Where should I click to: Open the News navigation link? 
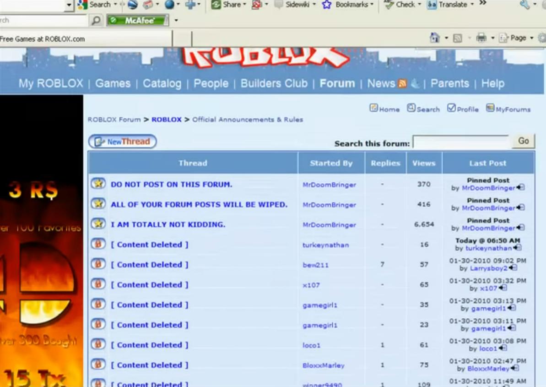[381, 83]
